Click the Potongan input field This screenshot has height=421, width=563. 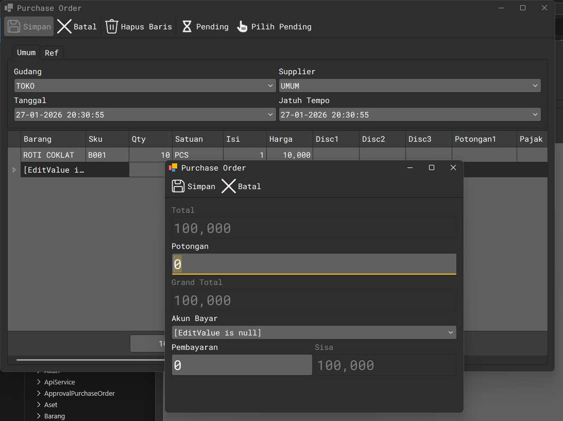coord(313,264)
